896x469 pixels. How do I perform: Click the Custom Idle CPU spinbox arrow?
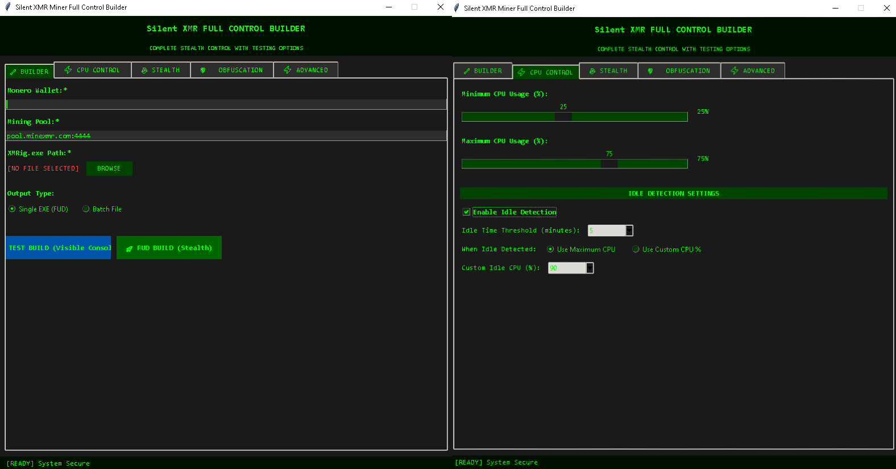[x=590, y=268]
